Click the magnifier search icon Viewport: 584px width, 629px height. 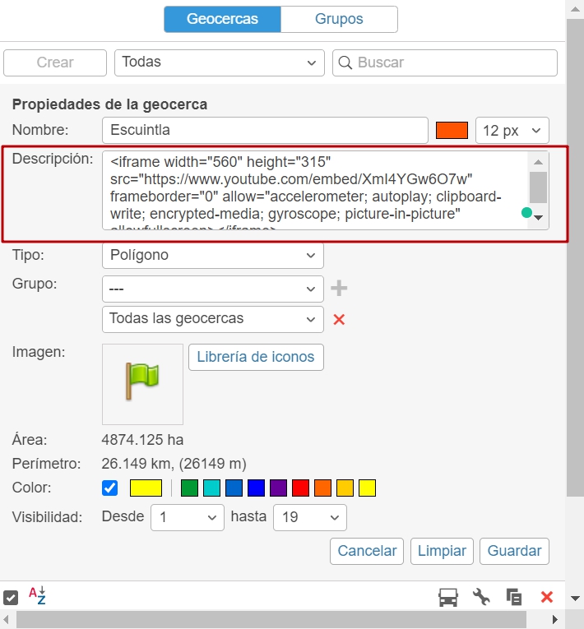345,62
